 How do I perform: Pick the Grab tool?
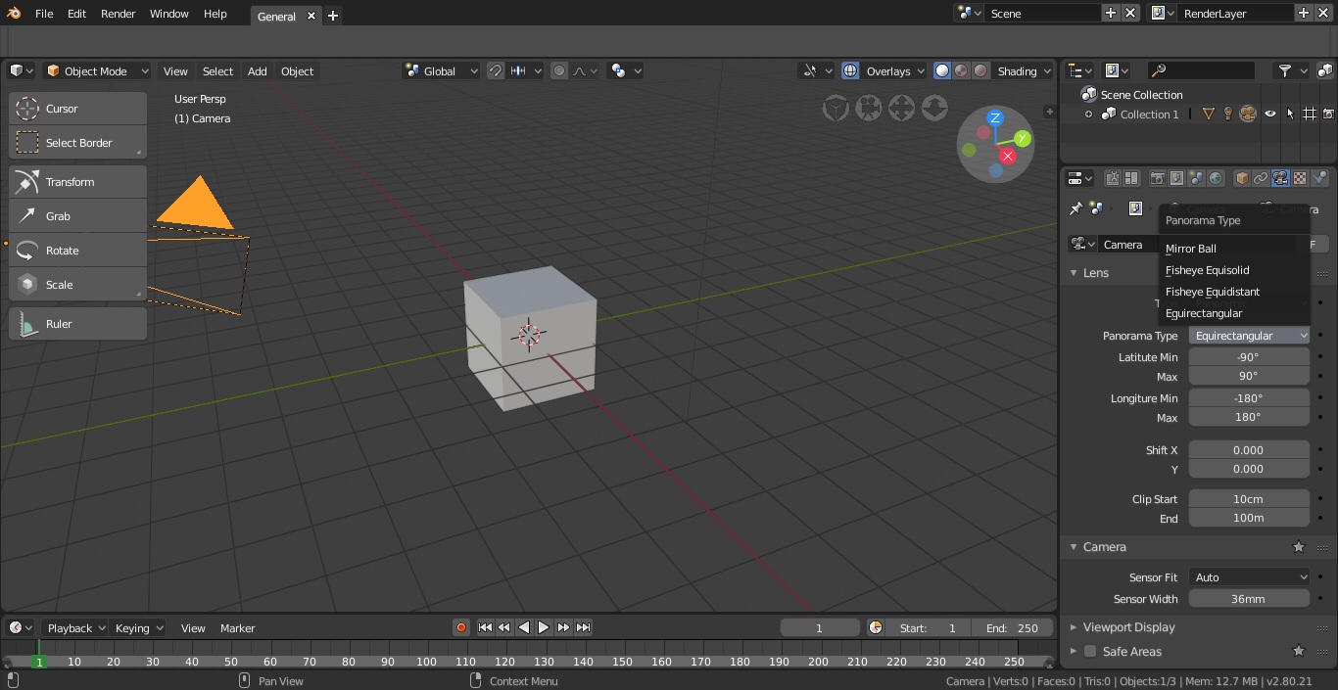(78, 216)
